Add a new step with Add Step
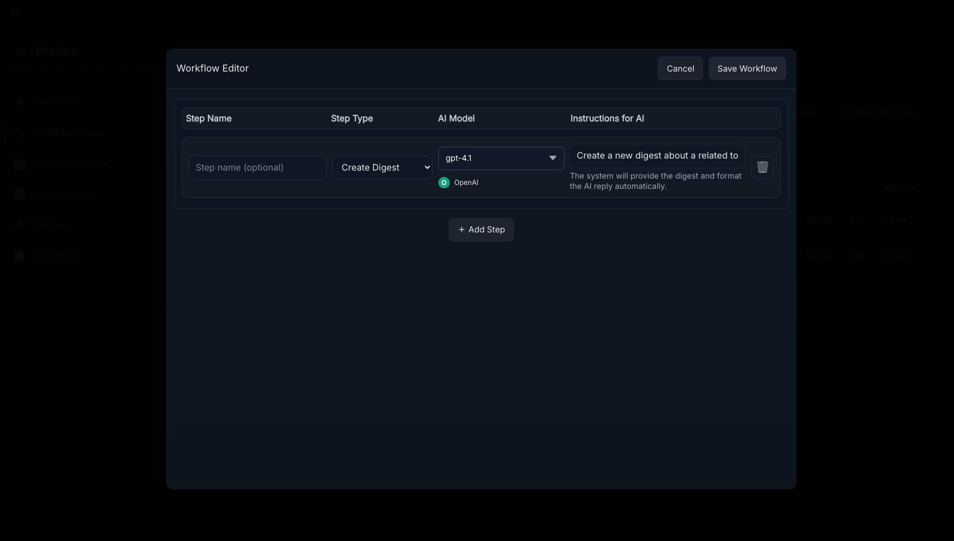 pyautogui.click(x=481, y=230)
